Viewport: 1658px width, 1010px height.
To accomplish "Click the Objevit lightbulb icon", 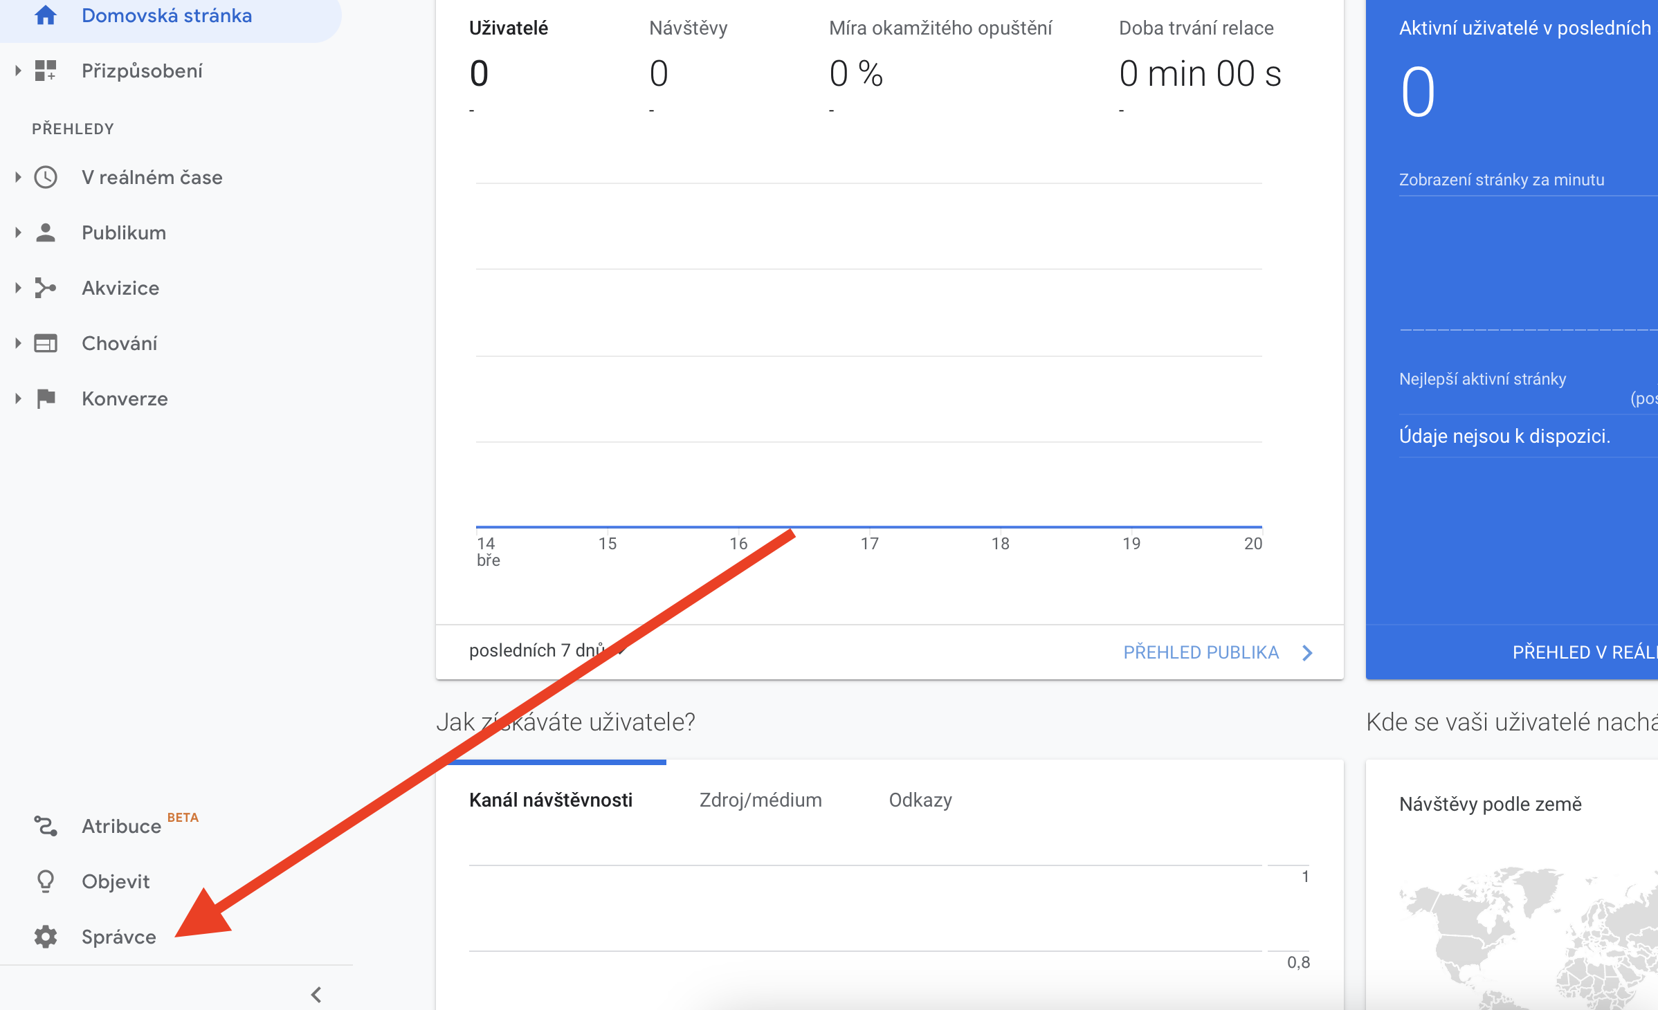I will coord(46,881).
